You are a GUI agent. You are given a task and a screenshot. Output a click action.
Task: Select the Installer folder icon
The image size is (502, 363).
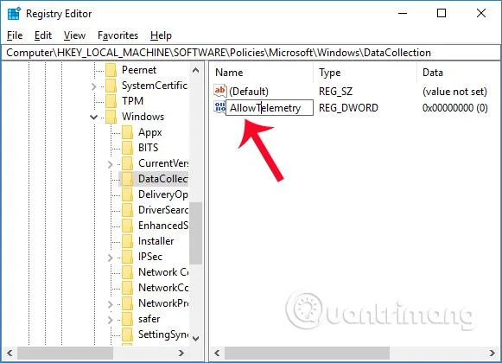click(127, 241)
